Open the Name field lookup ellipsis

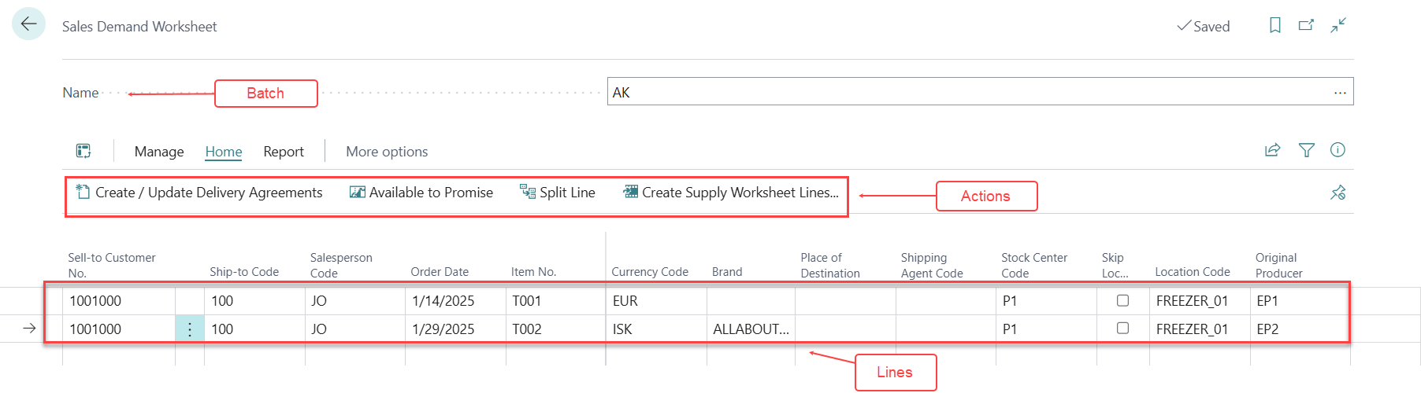1340,93
